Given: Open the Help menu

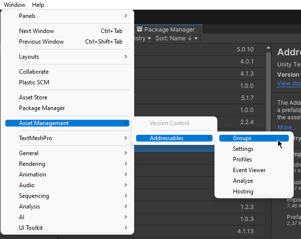Looking at the screenshot, I should (38, 4).
